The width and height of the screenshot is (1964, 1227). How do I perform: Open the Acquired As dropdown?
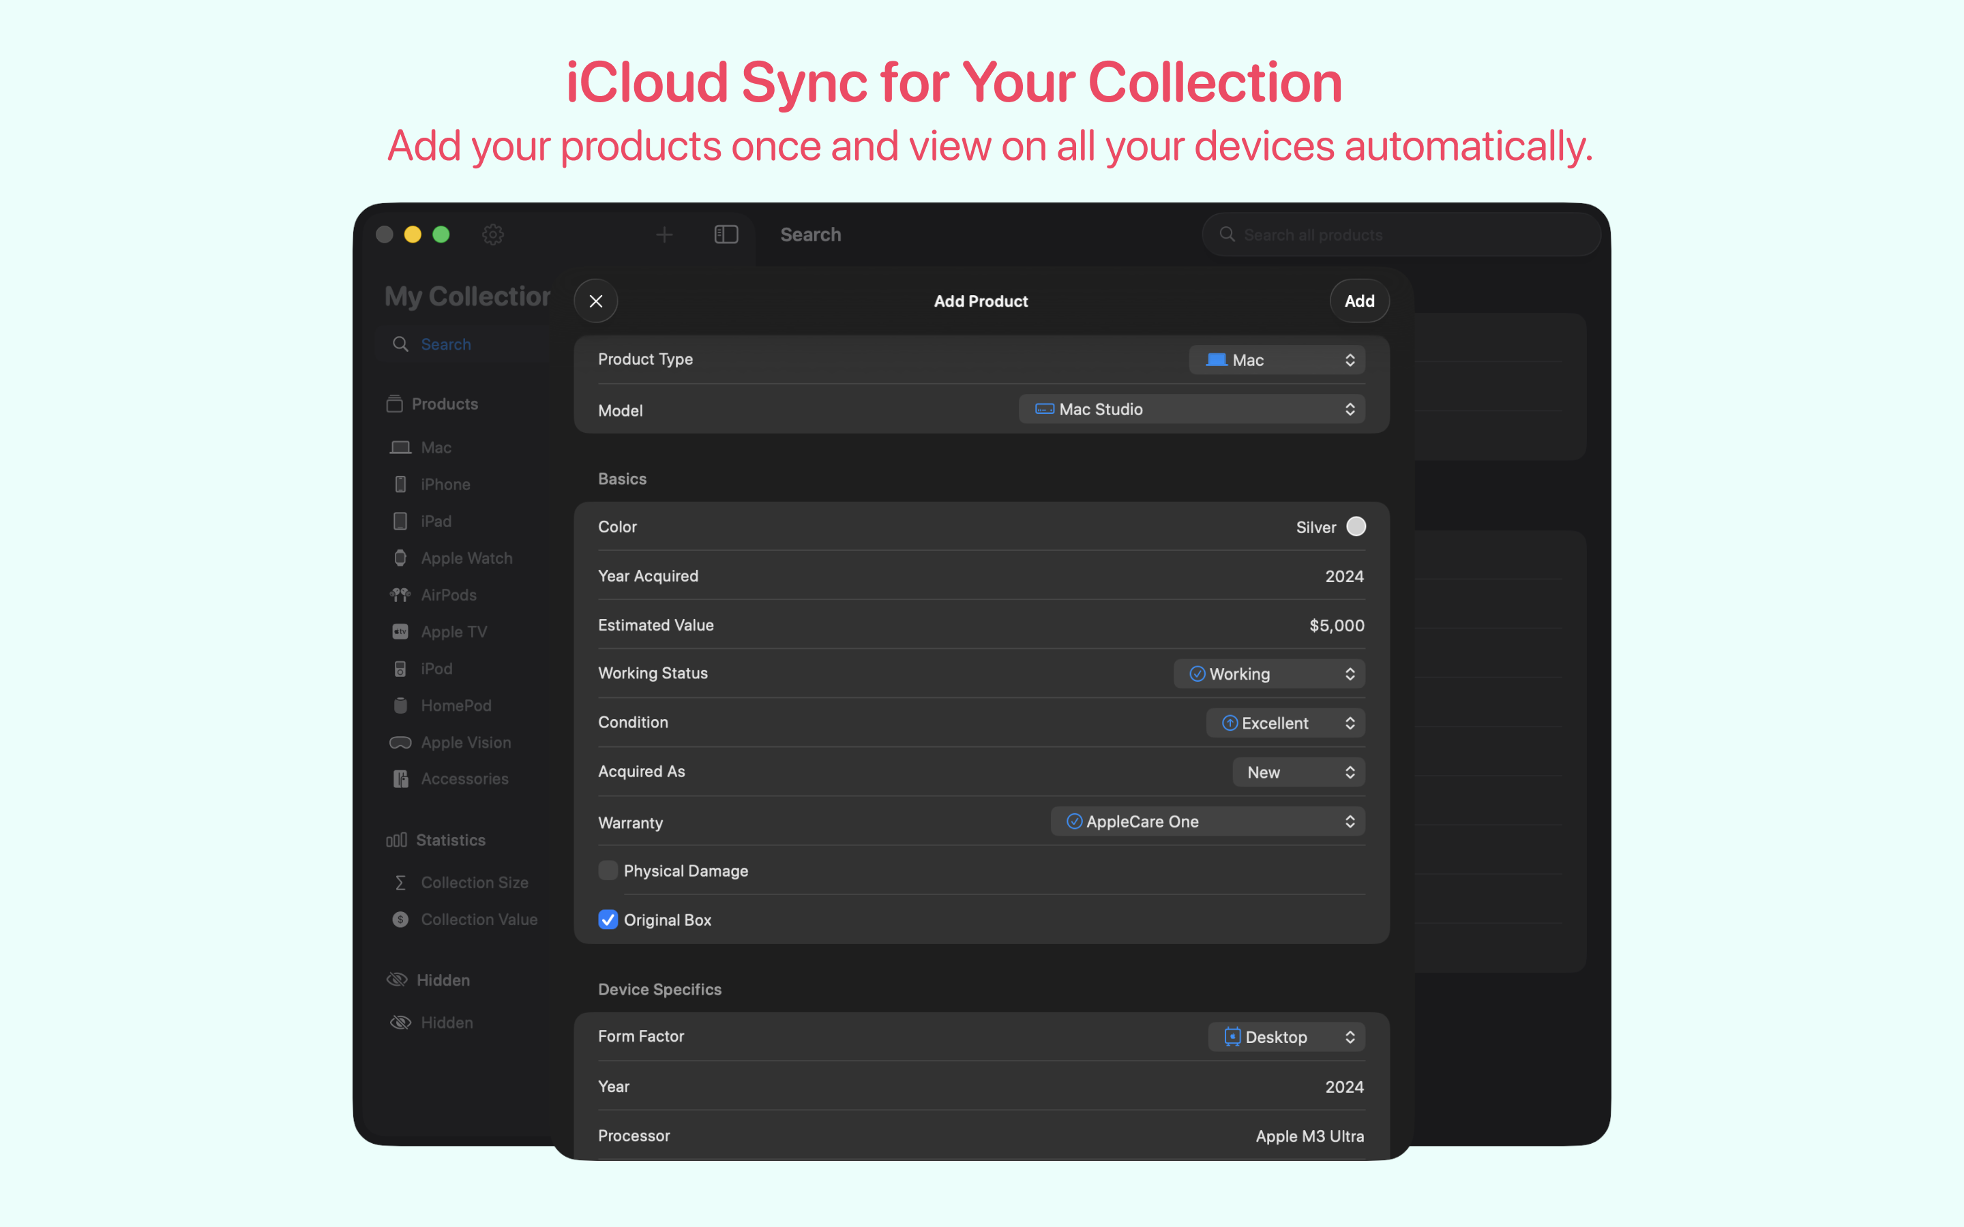tap(1298, 772)
